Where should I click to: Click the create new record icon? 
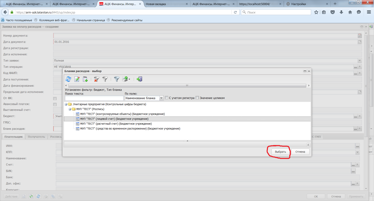[x=85, y=79]
